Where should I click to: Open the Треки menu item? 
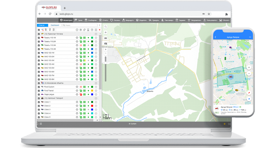click(x=79, y=20)
